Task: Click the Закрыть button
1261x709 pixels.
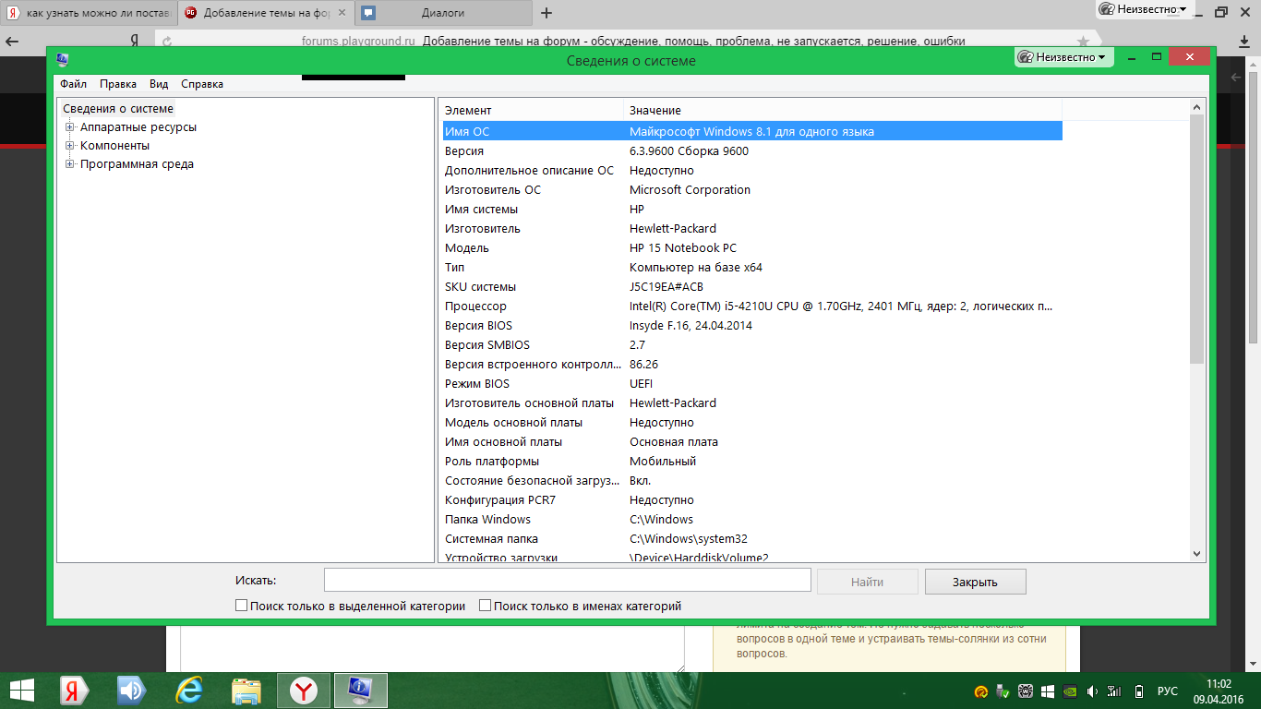Action: coord(975,582)
